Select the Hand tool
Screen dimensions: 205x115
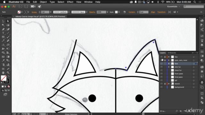click(3, 73)
